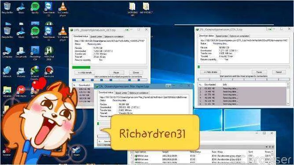Click the Target column header in the proxy window
The image size is (294, 165).
pyautogui.click(x=165, y=152)
